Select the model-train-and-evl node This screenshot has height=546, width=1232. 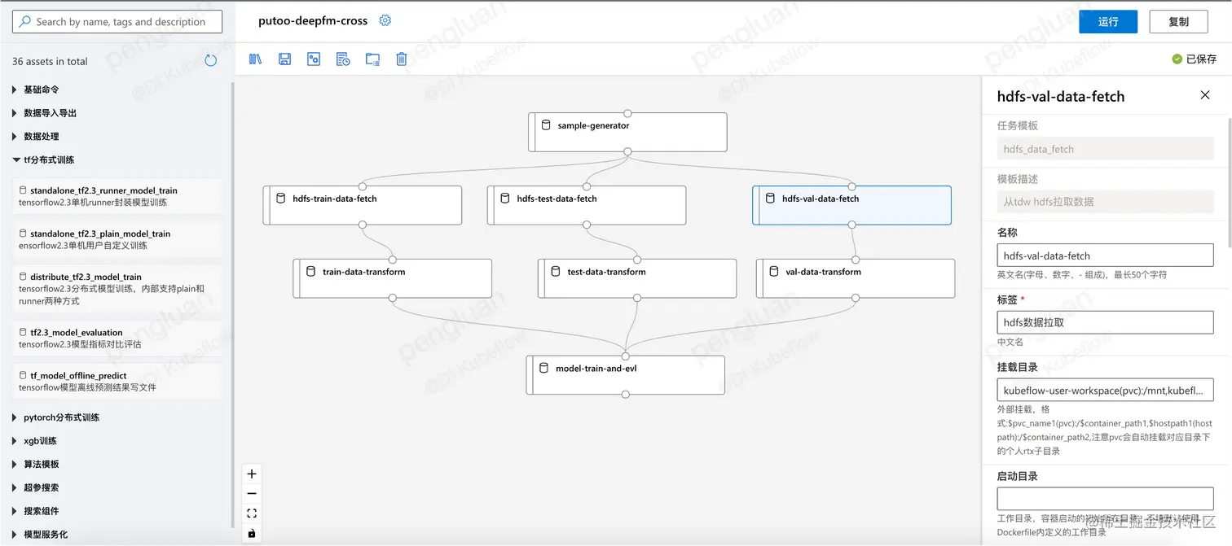(626, 375)
